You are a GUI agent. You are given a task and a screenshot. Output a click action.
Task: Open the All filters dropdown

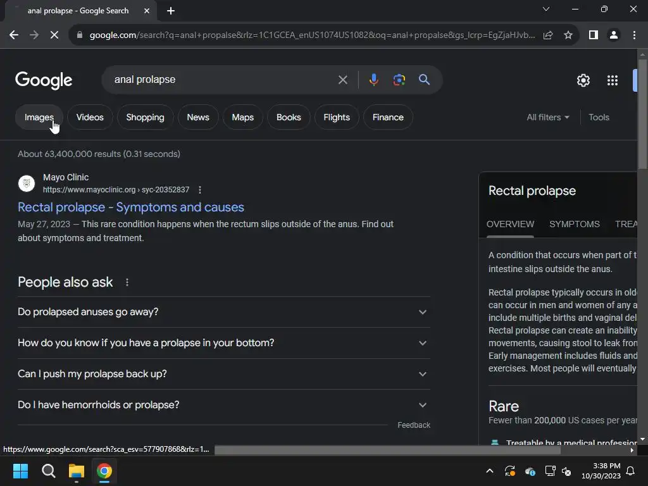[x=547, y=117]
